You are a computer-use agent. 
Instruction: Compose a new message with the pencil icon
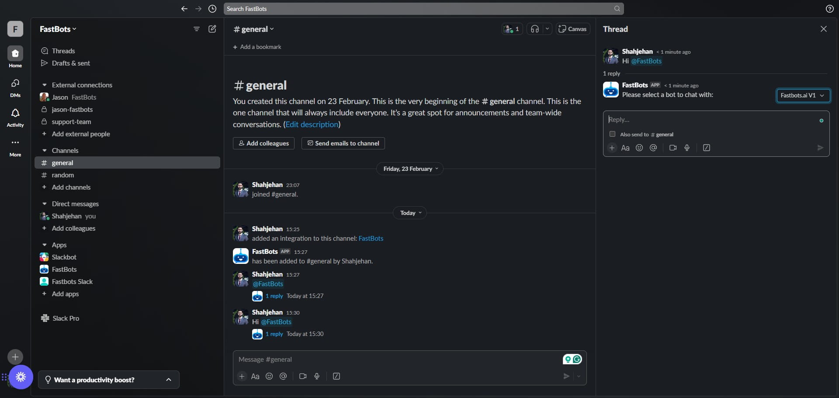coord(212,29)
